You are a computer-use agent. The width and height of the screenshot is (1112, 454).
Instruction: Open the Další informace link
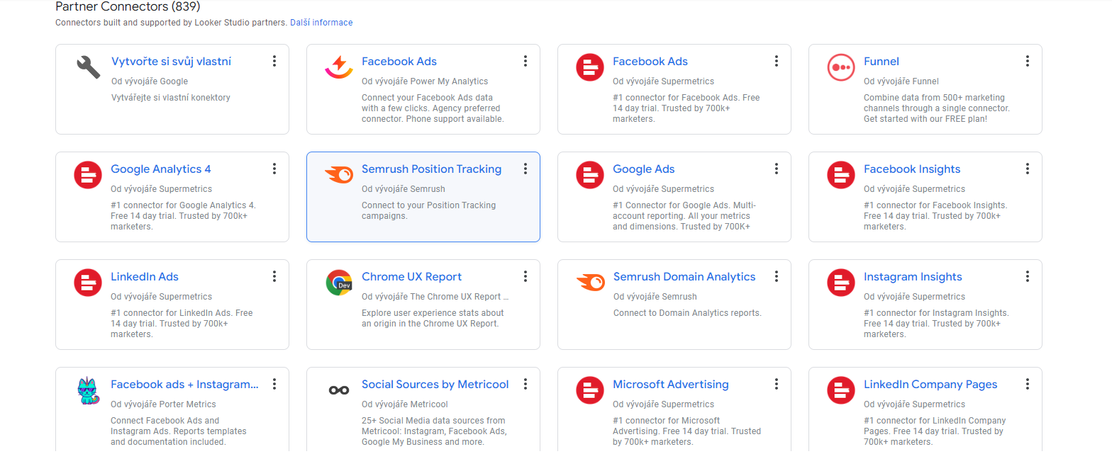pyautogui.click(x=321, y=23)
